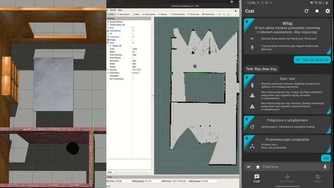Toggle the LaserScan display checkbox
The image size is (334, 188).
(133, 37)
